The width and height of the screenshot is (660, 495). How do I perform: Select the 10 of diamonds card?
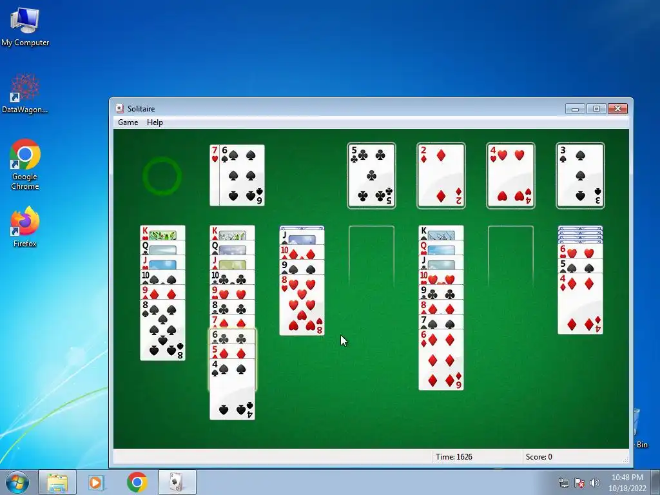pyautogui.click(x=302, y=252)
